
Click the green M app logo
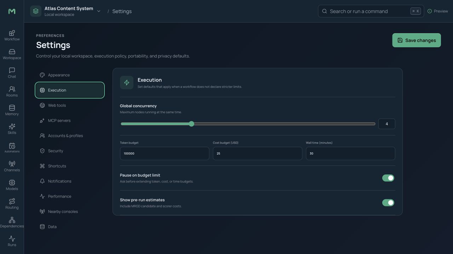click(x=12, y=11)
